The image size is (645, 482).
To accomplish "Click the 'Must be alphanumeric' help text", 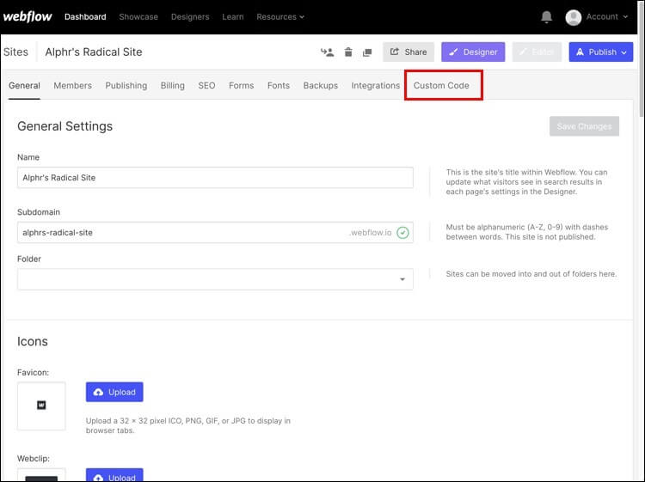I will point(527,232).
